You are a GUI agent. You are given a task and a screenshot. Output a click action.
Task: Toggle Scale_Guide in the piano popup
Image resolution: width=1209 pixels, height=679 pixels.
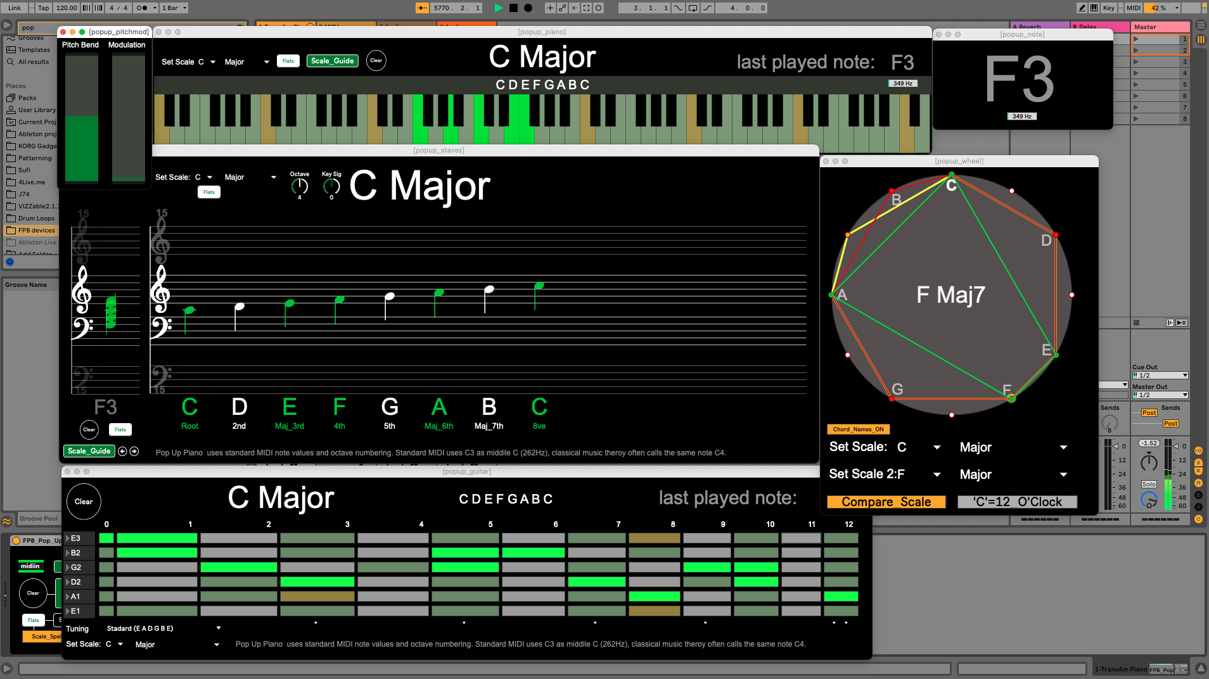333,61
